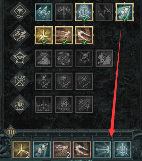Select the grayed eye-over-smoke skill
The width and height of the screenshot is (142, 161).
click(44, 58)
